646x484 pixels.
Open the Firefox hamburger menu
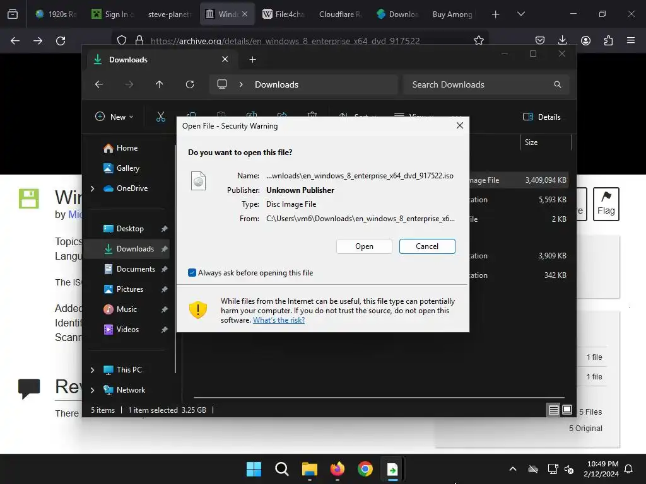coord(631,40)
